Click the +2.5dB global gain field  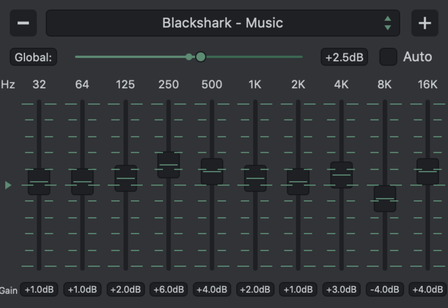click(x=344, y=57)
